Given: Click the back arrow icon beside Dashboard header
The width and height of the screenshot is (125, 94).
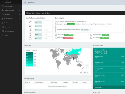Looking at the screenshot, I should pos(25,3).
